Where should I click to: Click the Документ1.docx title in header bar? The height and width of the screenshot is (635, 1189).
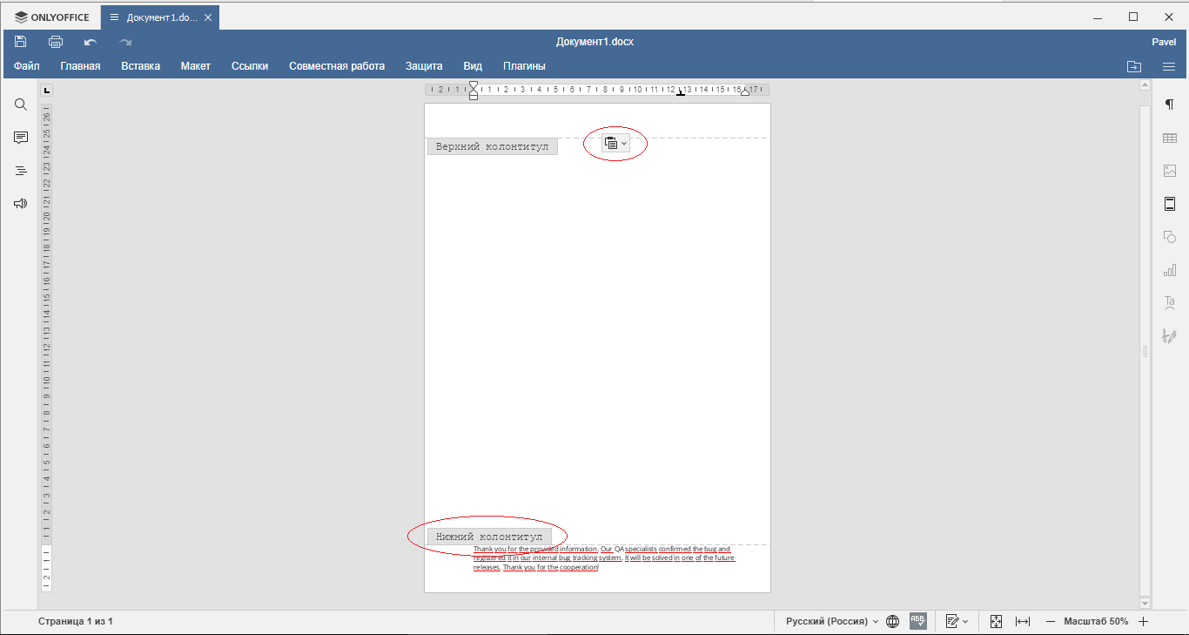[594, 42]
